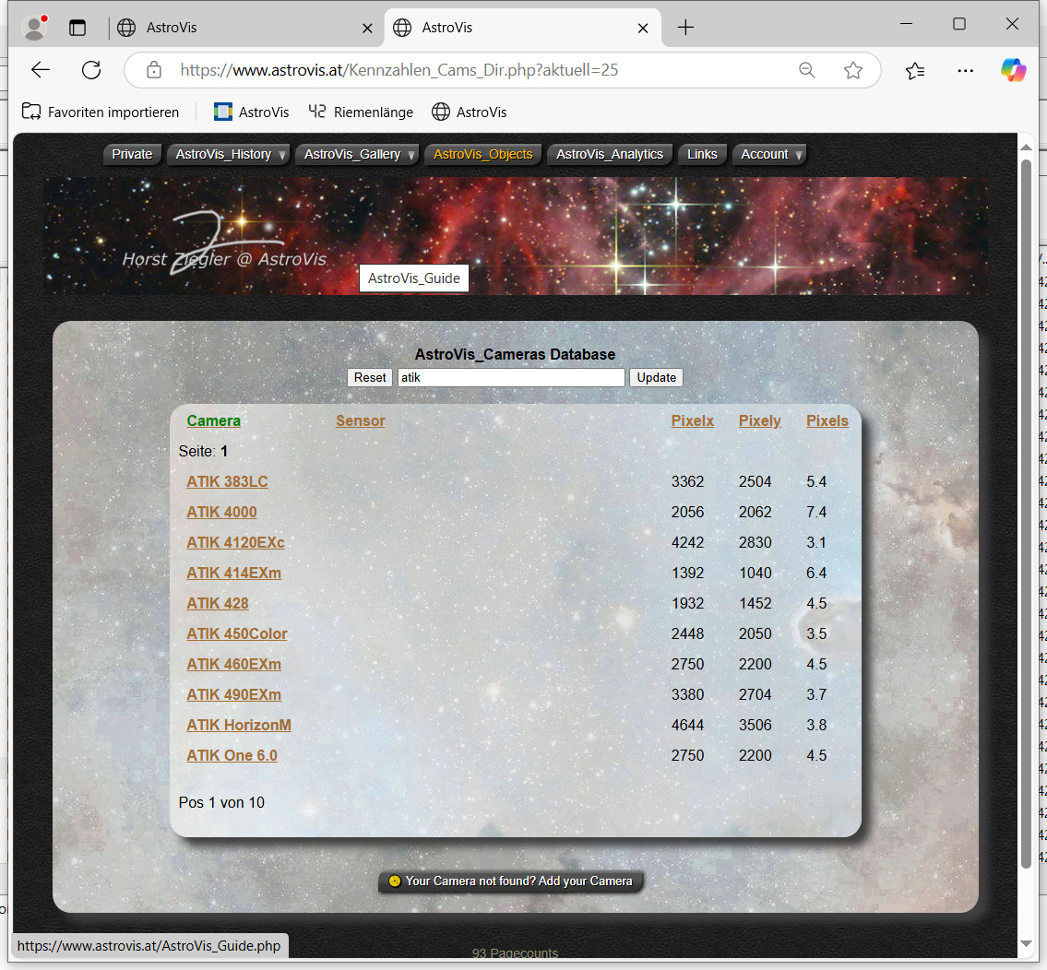Image resolution: width=1047 pixels, height=970 pixels.
Task: Click the AstroVis_Cameras Database heading
Action: click(515, 354)
